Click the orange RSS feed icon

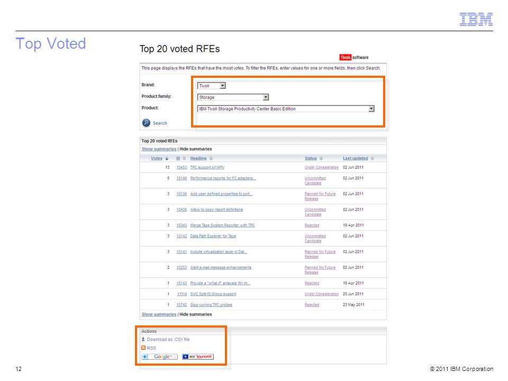pyautogui.click(x=143, y=348)
